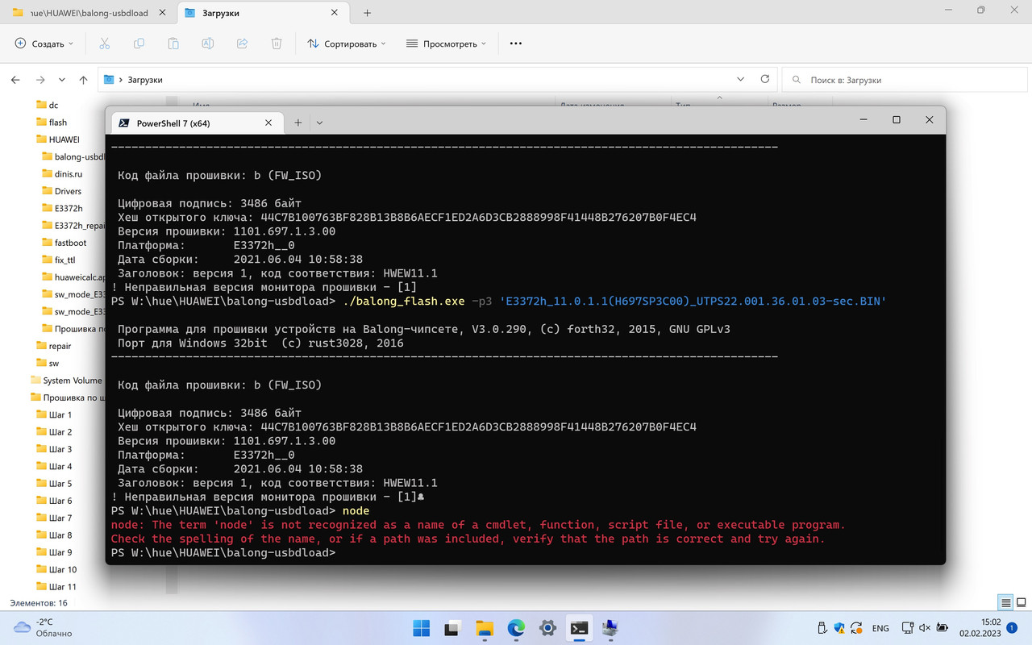Add a new Explorer tab with plus button
The image size is (1032, 645).
click(367, 13)
